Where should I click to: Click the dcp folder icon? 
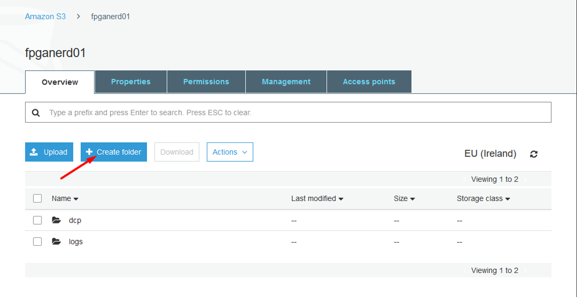click(56, 220)
